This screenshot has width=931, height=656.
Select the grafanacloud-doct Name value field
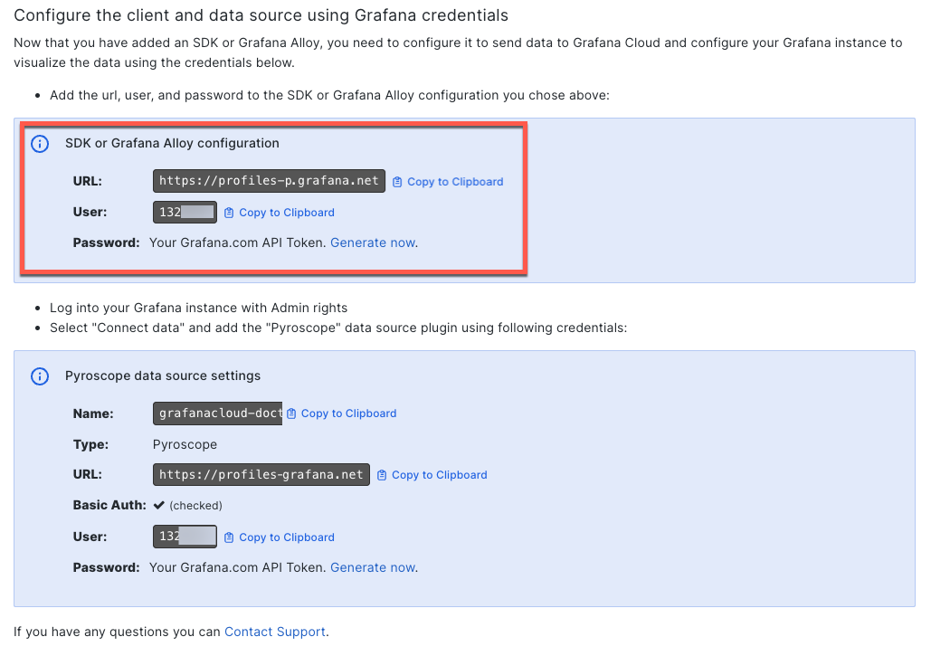coord(217,413)
